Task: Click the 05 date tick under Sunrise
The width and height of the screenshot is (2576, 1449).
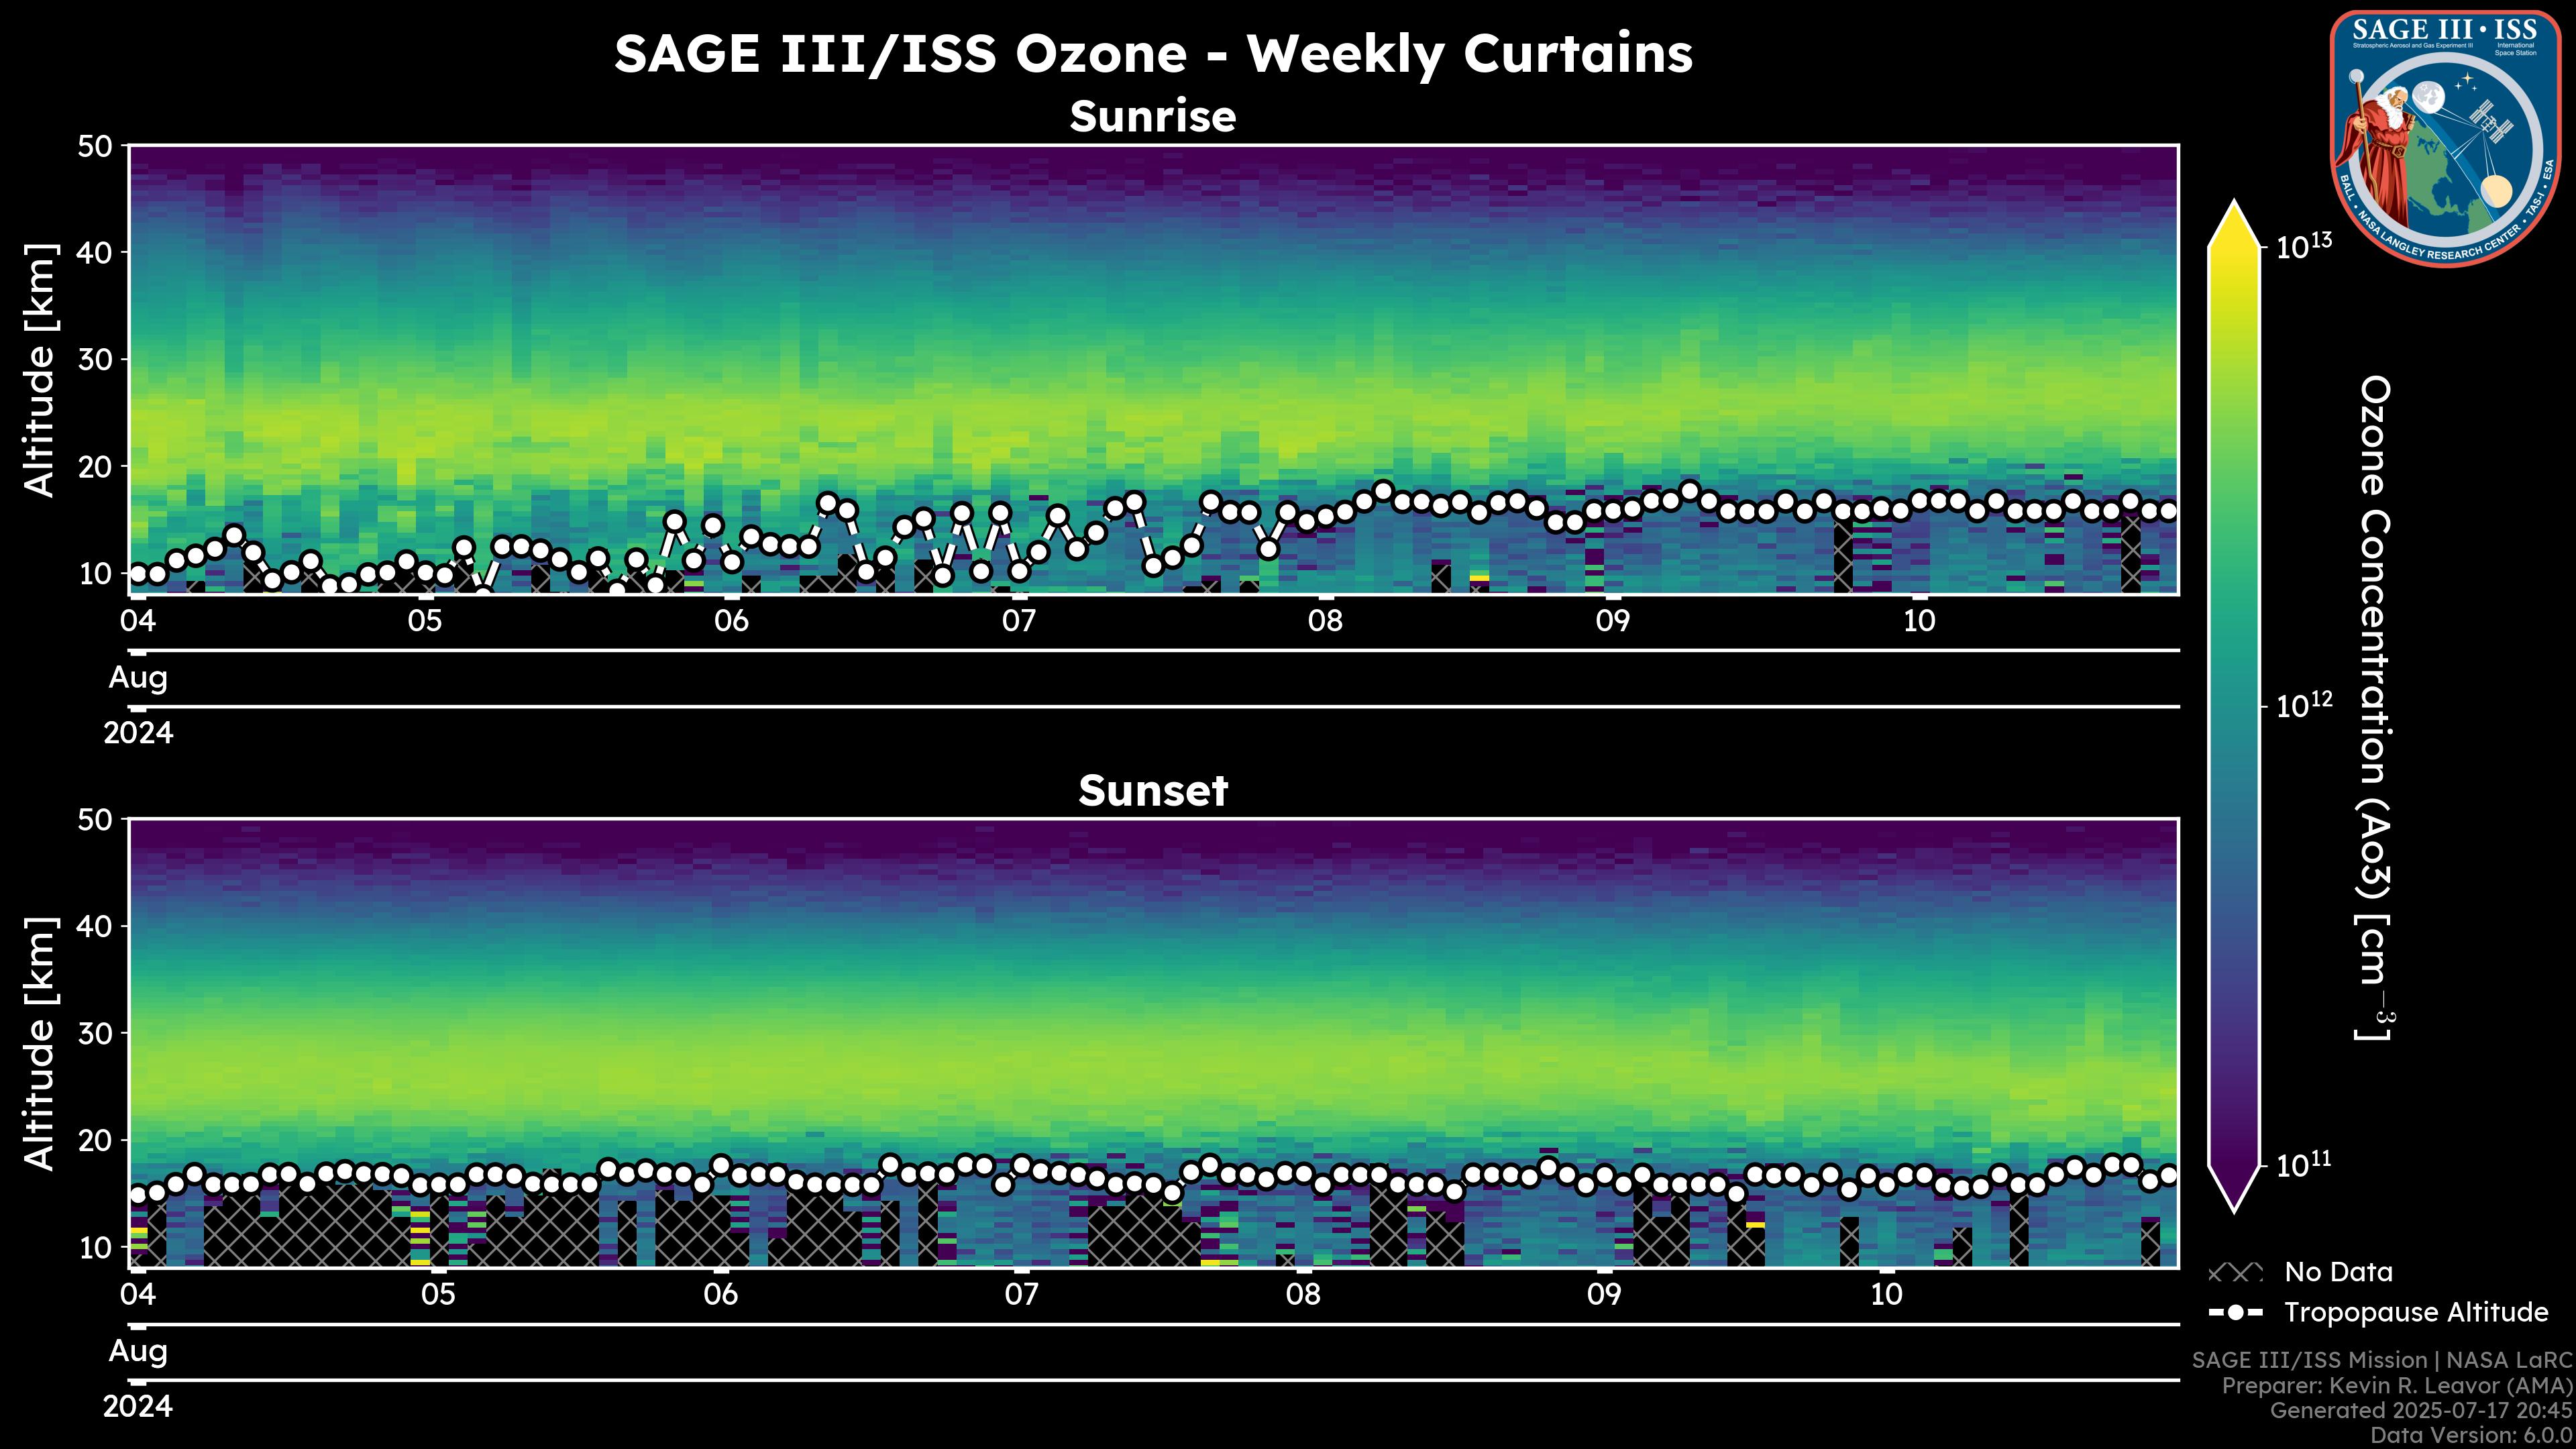Action: pos(424,621)
